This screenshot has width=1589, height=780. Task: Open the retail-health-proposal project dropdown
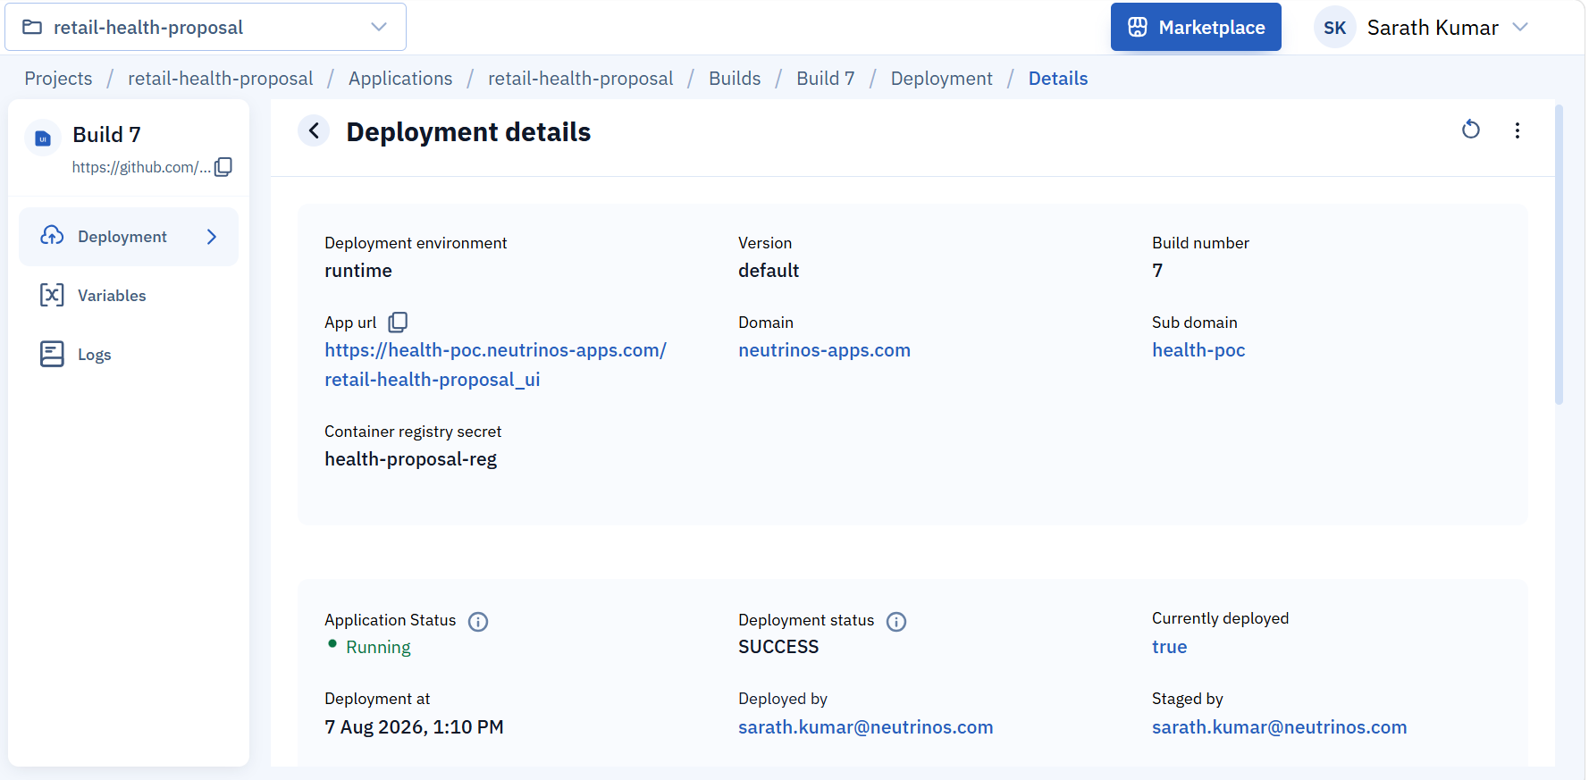tap(206, 27)
